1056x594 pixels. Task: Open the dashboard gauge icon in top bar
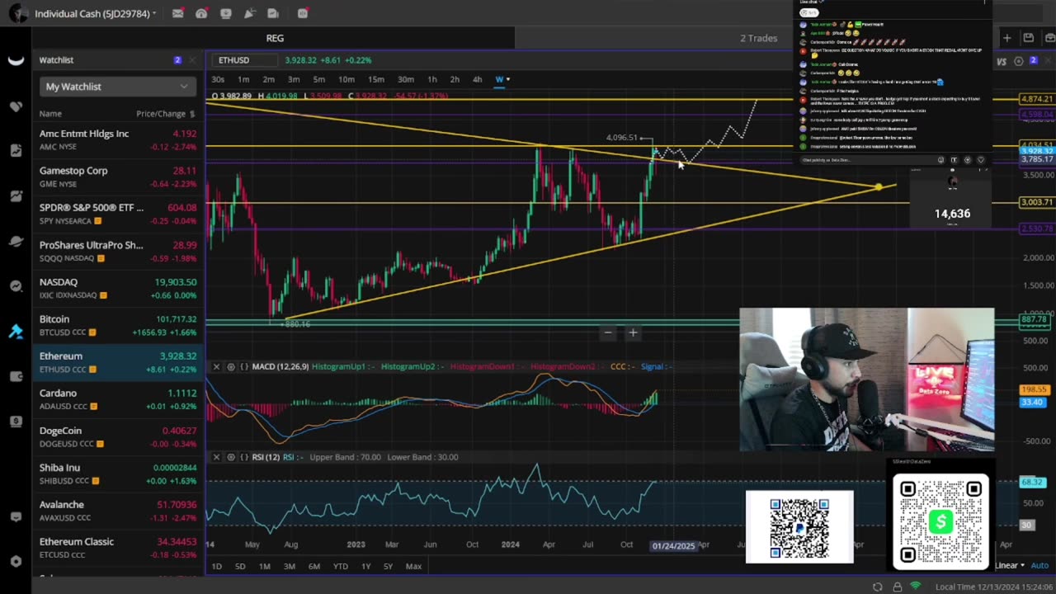tap(201, 13)
